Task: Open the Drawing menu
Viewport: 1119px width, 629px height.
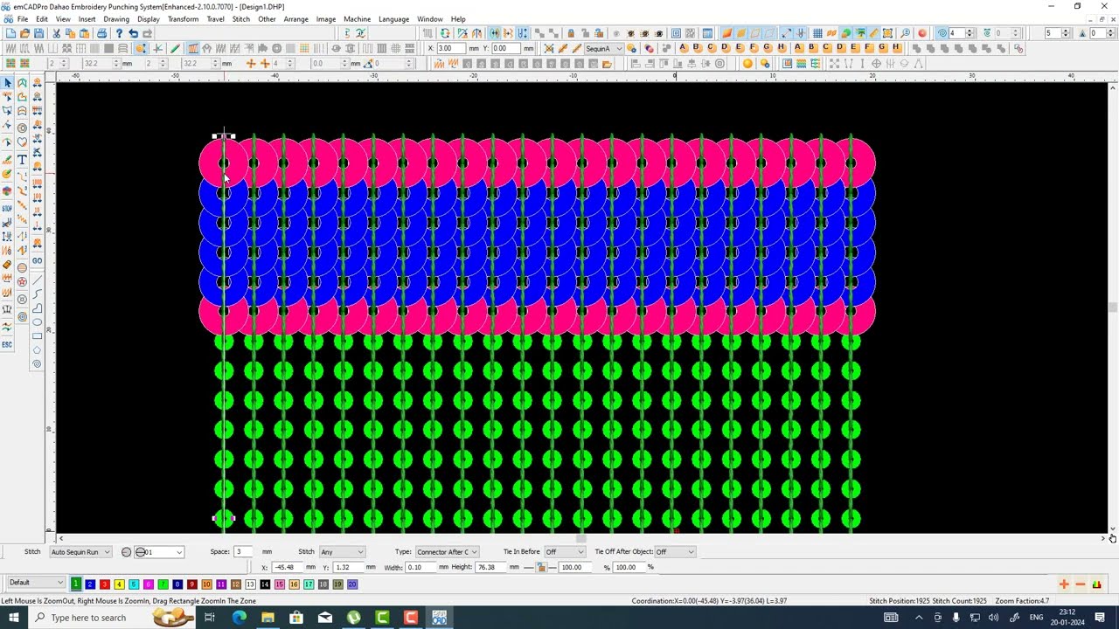Action: pyautogui.click(x=116, y=19)
